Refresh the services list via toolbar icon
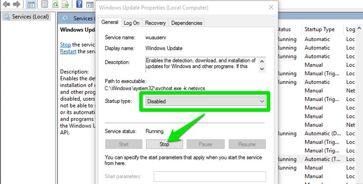The height and width of the screenshot is (184, 363). (x=55, y=4)
